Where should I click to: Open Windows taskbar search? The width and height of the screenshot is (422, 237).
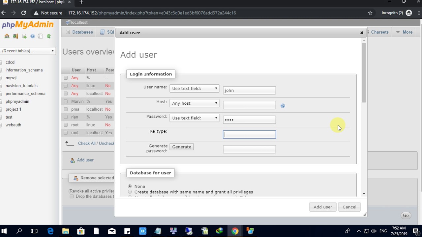click(x=19, y=231)
